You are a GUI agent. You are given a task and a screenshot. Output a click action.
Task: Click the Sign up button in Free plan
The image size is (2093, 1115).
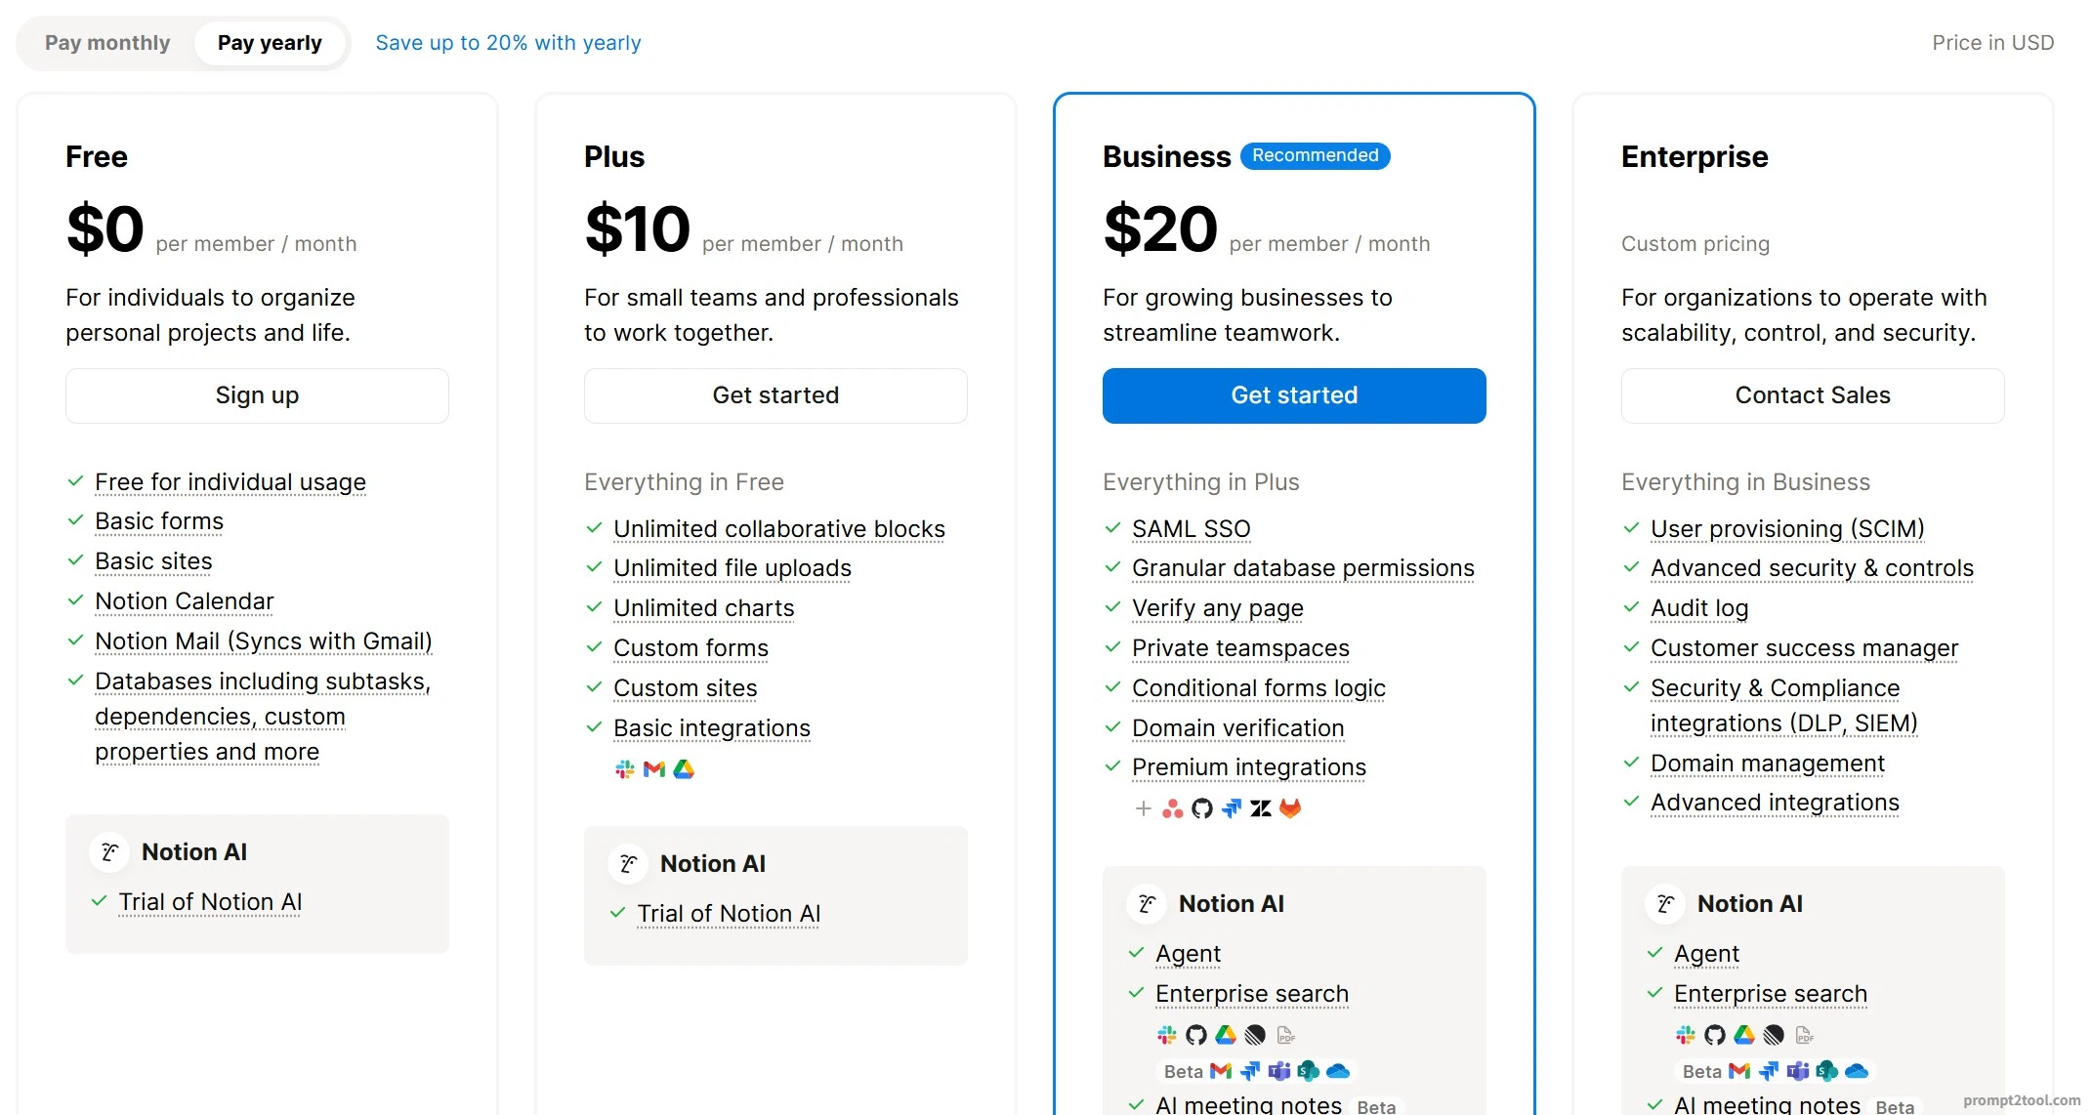point(257,395)
